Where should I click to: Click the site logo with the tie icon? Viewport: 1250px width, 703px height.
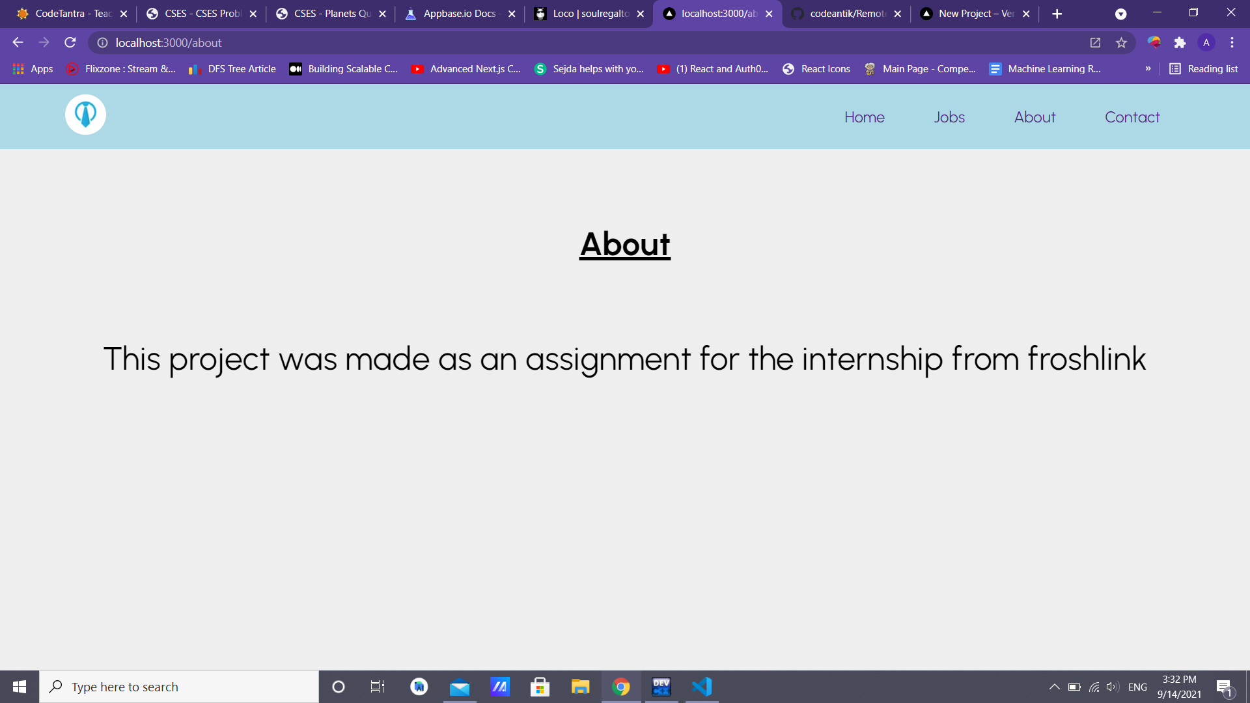tap(85, 115)
